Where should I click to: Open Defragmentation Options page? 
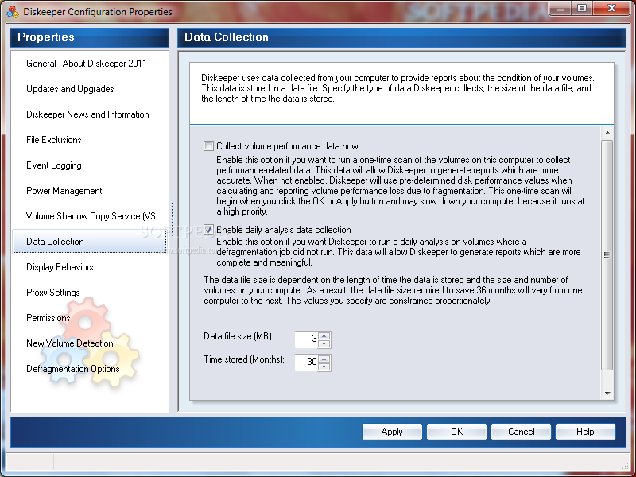[x=73, y=369]
